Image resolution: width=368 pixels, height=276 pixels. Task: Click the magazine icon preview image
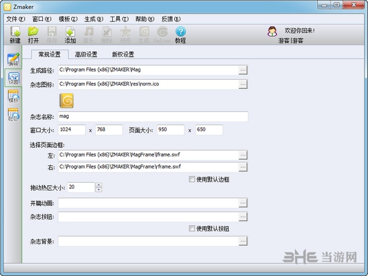[66, 101]
